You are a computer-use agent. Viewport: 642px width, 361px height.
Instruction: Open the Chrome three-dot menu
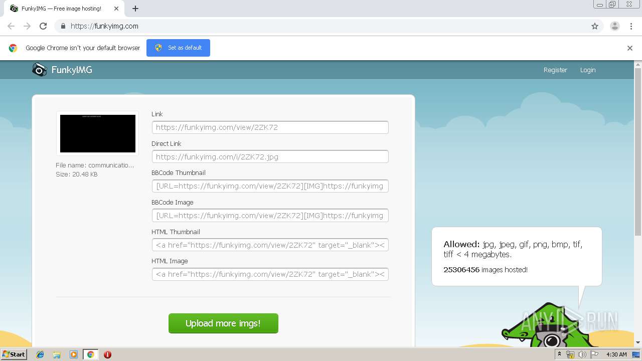(631, 26)
